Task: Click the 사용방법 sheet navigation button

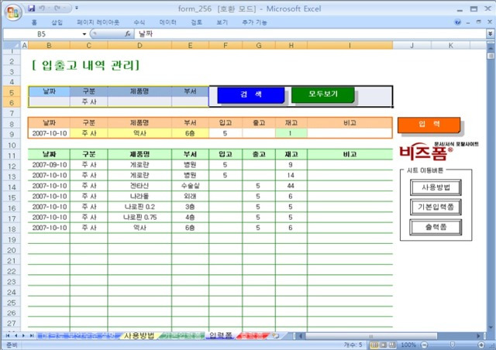Action: pyautogui.click(x=436, y=187)
